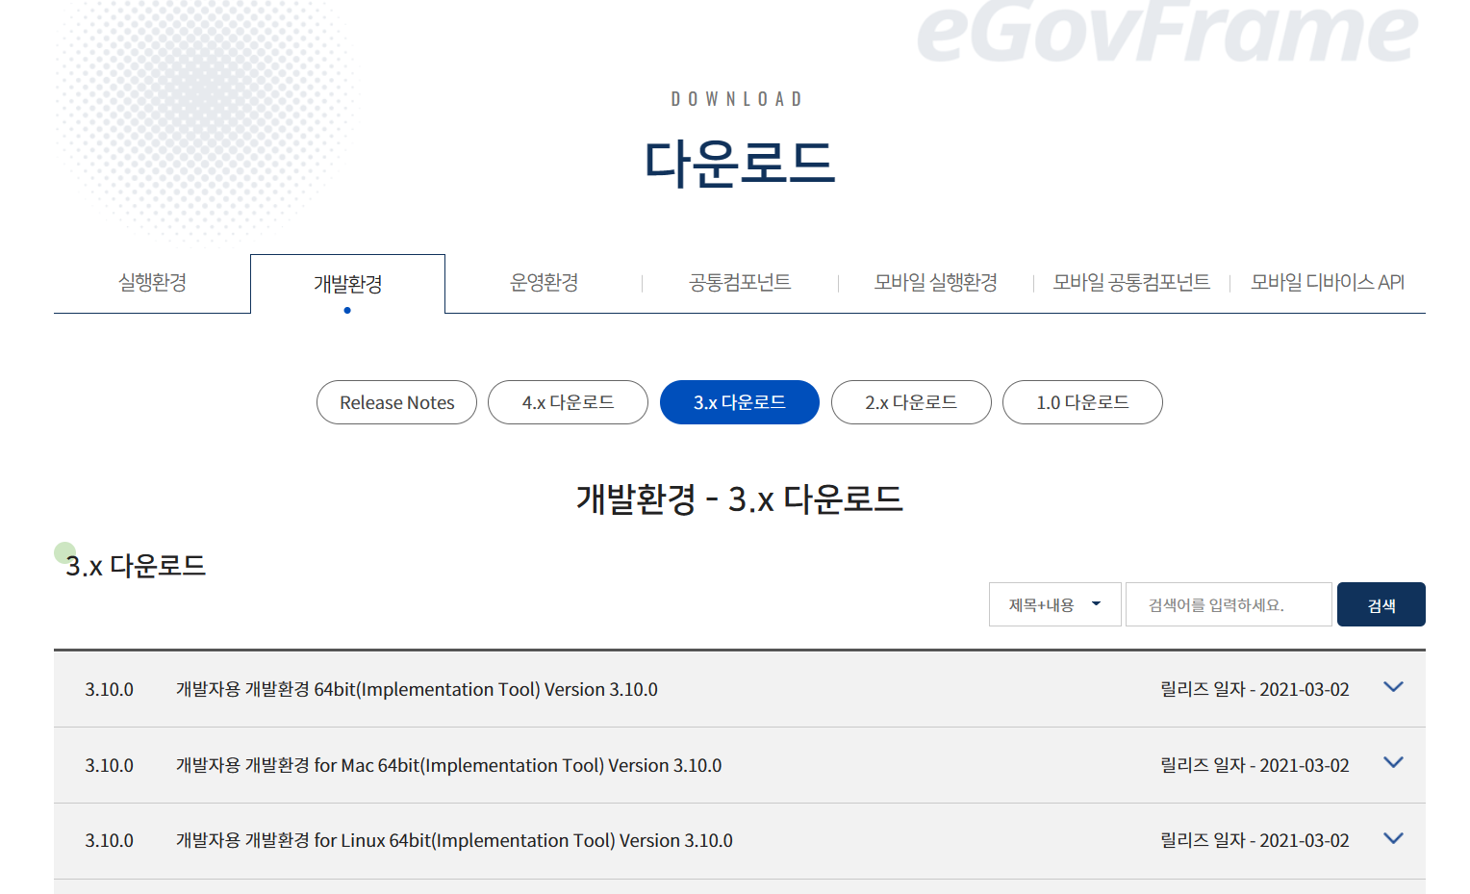Select the 개발환경 tab

click(x=347, y=284)
